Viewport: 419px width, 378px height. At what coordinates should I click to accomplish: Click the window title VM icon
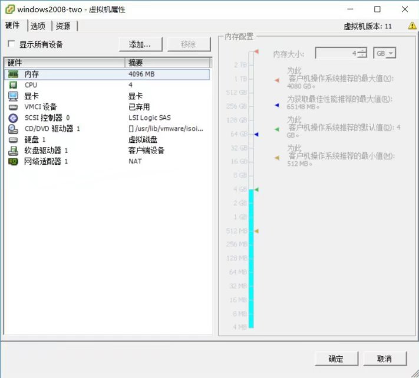(10, 9)
